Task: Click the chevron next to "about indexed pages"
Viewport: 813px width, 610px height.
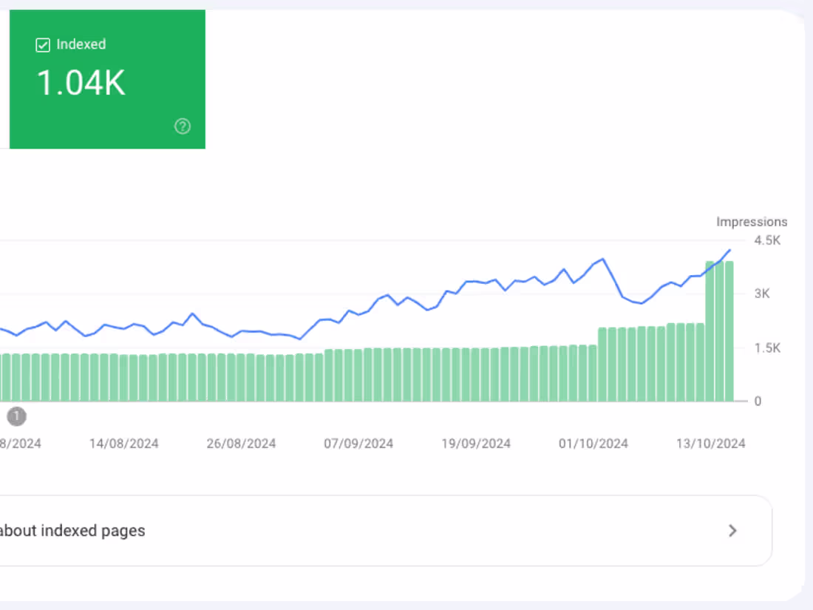Action: 732,531
